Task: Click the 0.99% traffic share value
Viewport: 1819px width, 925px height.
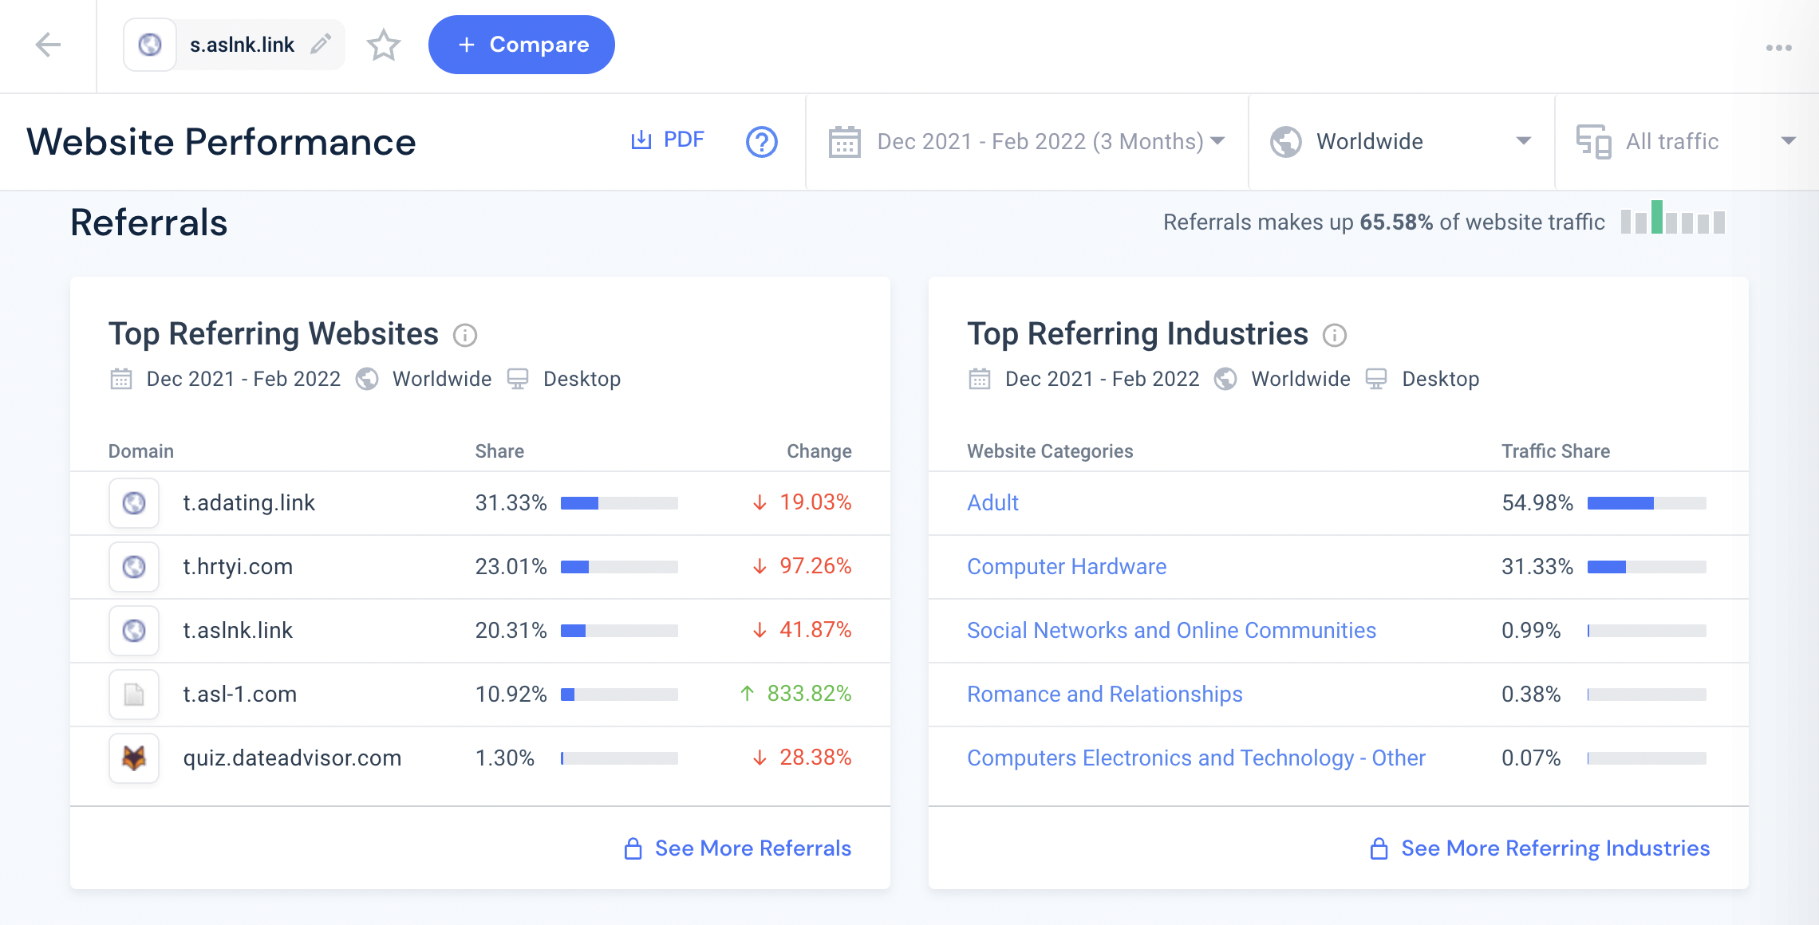Action: coord(1531,631)
